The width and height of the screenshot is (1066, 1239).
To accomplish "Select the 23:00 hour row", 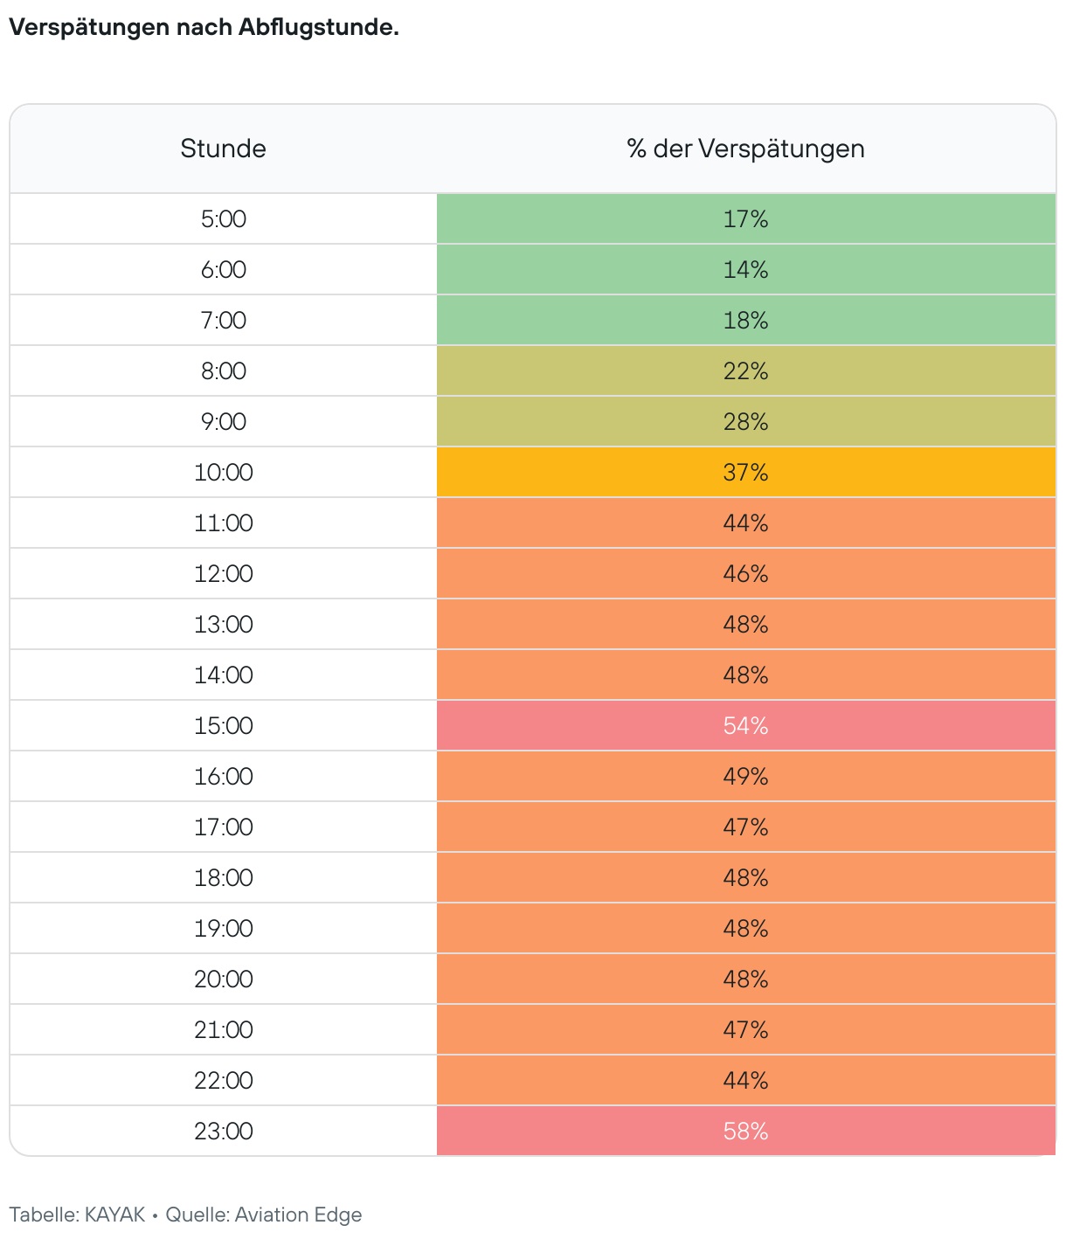I will tap(533, 1131).
